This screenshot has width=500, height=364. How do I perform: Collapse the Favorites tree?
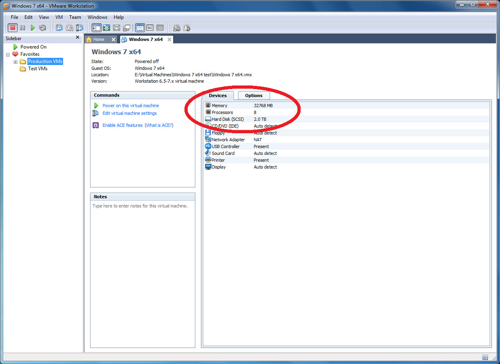(7, 54)
